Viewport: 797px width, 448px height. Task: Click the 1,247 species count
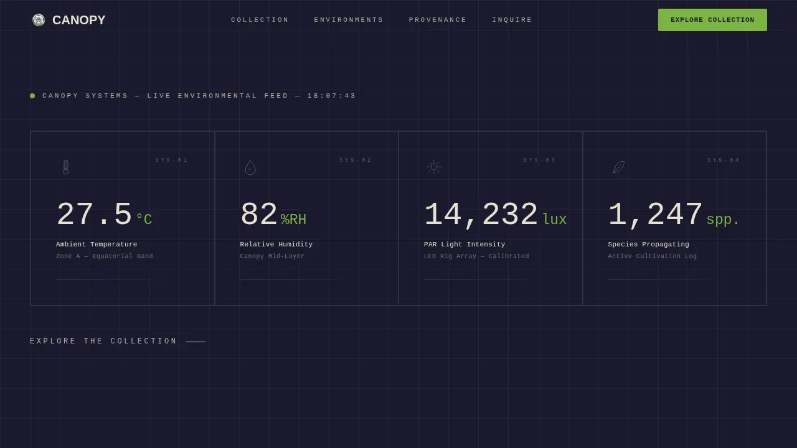pyautogui.click(x=656, y=215)
